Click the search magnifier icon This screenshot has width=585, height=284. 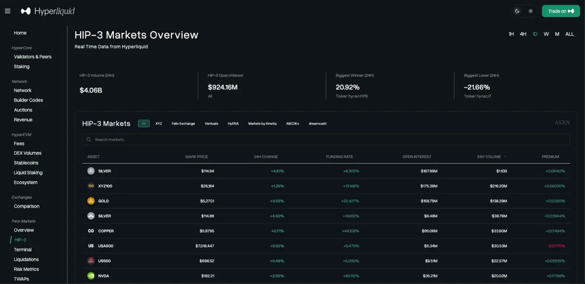[89, 139]
